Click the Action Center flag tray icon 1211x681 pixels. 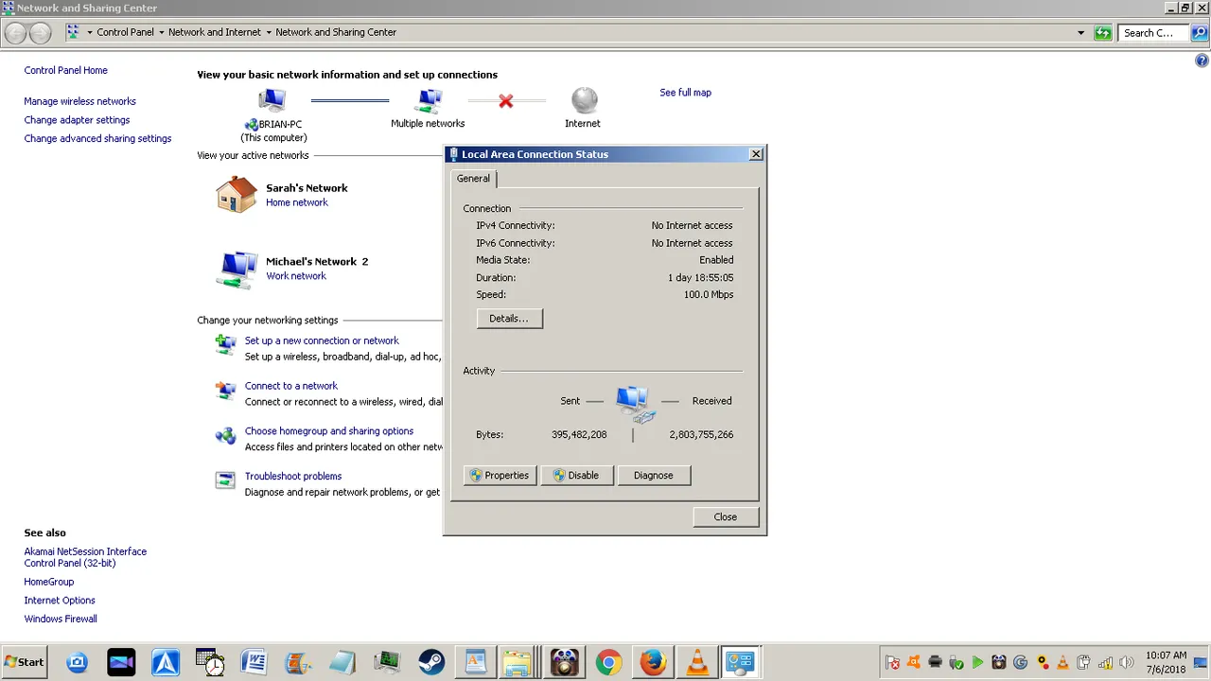(x=892, y=662)
